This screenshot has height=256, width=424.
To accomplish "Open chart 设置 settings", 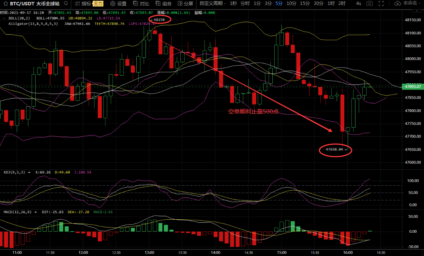I will pos(118,3).
